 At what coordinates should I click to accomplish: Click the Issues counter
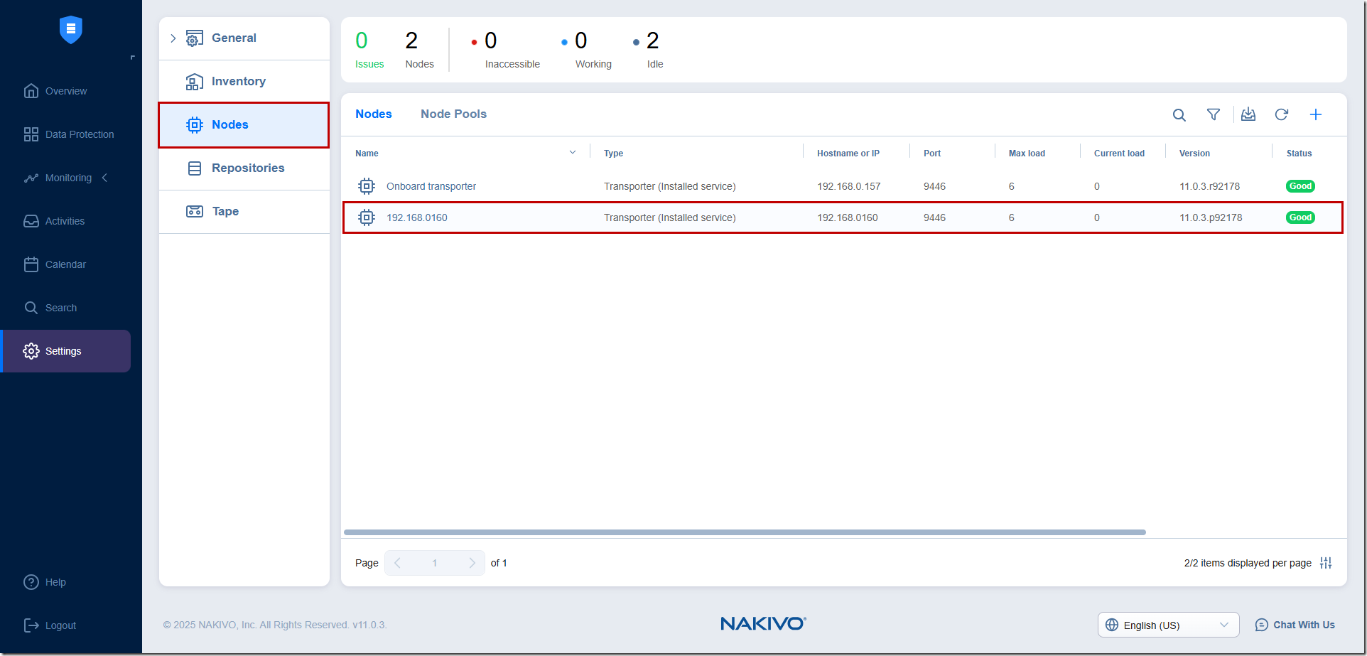(x=369, y=50)
